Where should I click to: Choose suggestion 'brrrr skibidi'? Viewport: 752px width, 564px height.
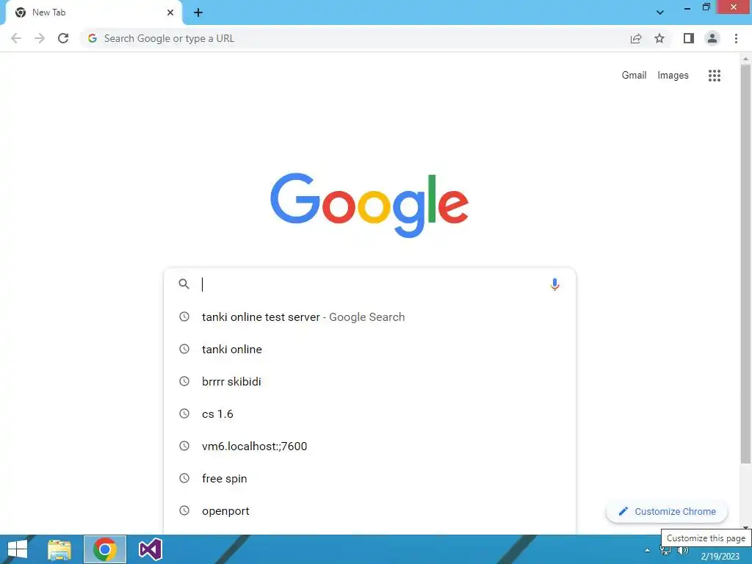coord(369,381)
